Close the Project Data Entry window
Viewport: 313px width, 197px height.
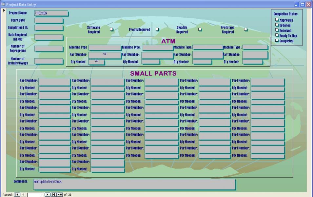[309, 4]
